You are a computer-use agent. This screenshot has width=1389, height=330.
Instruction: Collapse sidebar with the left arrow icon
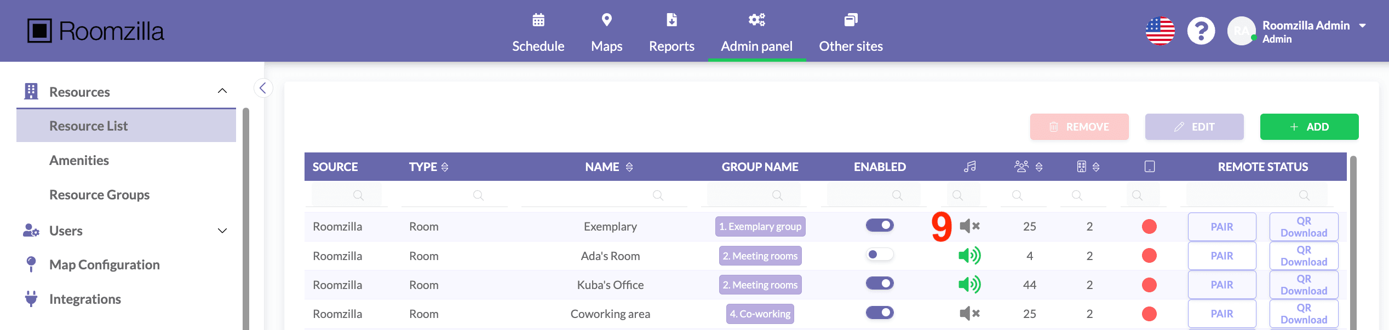click(263, 88)
